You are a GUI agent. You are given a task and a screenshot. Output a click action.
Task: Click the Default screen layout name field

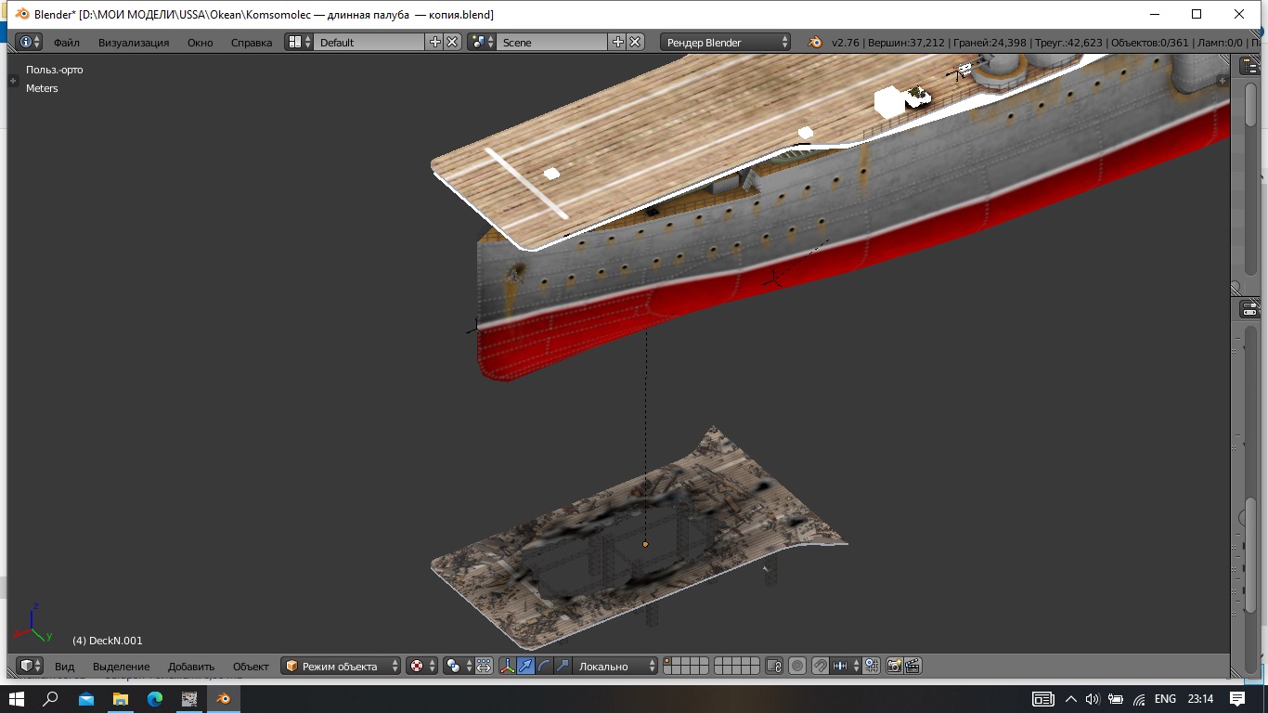tap(369, 42)
